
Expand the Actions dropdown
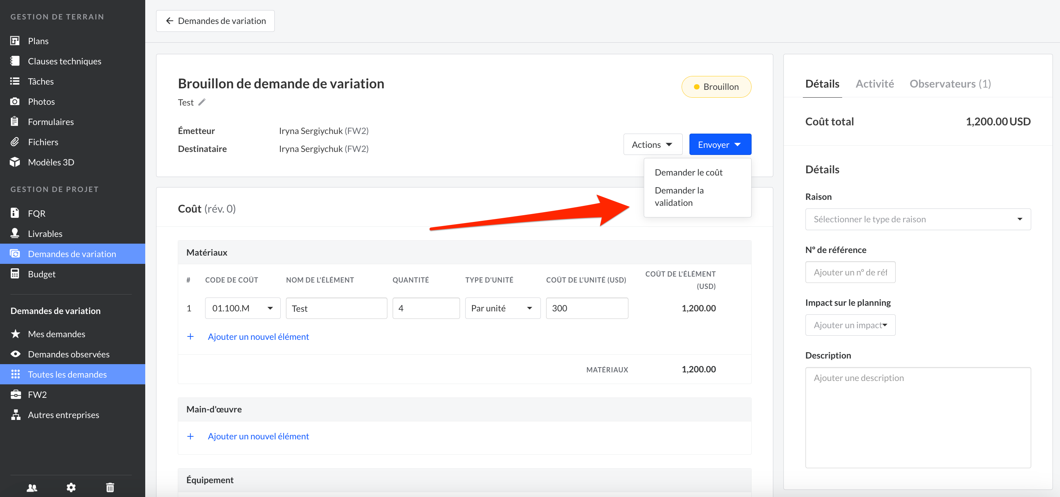tap(652, 144)
